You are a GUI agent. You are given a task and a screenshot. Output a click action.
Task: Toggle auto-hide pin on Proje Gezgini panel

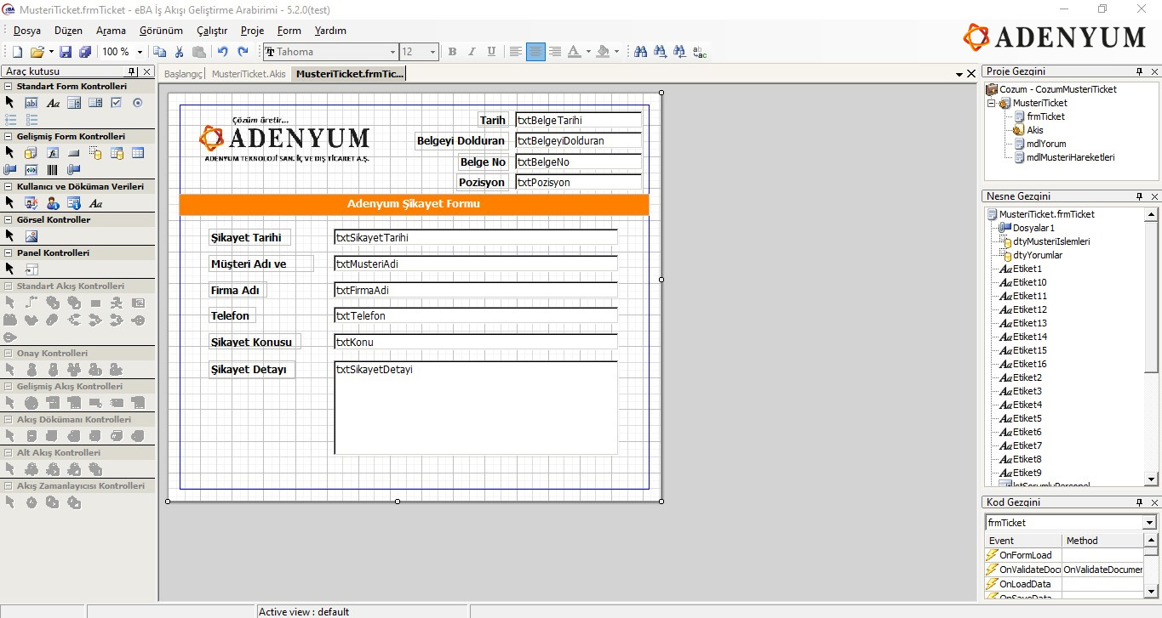tap(1139, 71)
